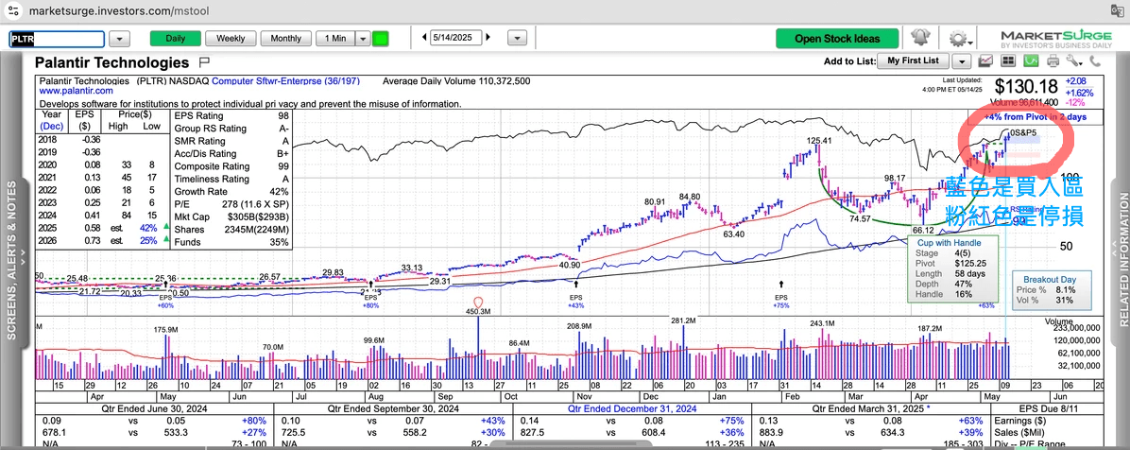Image resolution: width=1130 pixels, height=450 pixels.
Task: Click the EPS +75% marker on chart
Action: (781, 296)
